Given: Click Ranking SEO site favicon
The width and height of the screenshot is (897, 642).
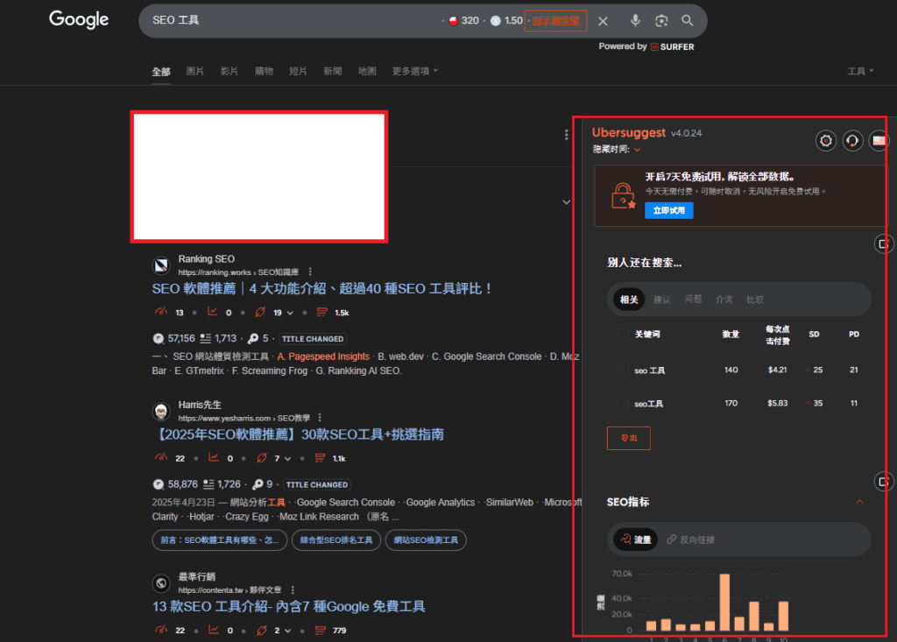Looking at the screenshot, I should click(x=161, y=265).
